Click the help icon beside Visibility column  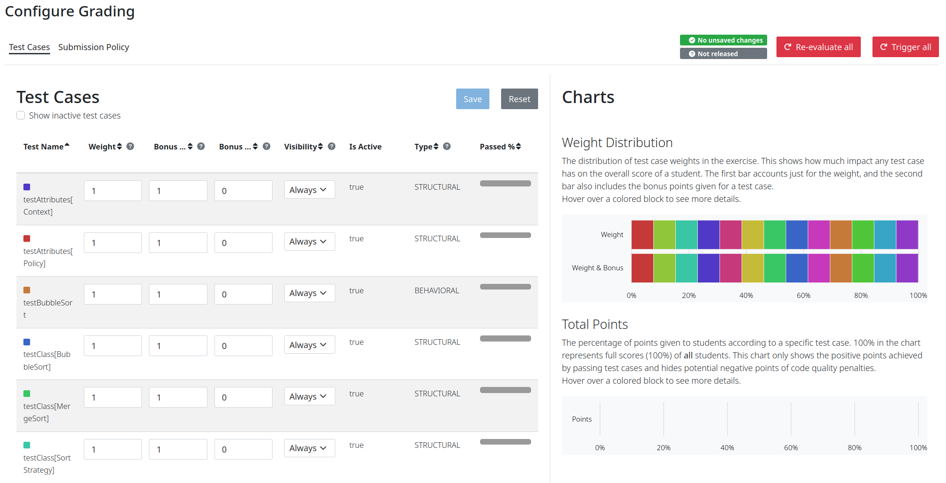click(332, 146)
